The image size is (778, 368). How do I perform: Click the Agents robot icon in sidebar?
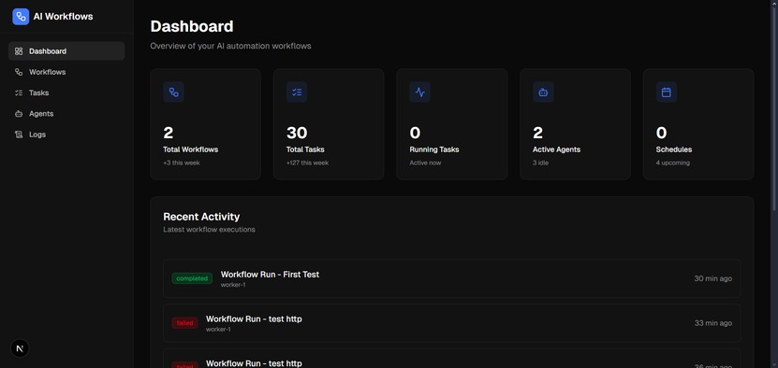19,113
